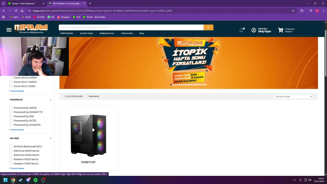Open the Chrome three-dot menu

coord(323,11)
